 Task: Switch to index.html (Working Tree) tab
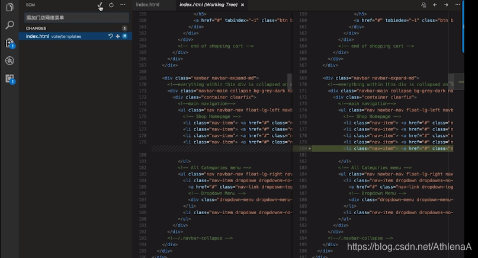(208, 5)
